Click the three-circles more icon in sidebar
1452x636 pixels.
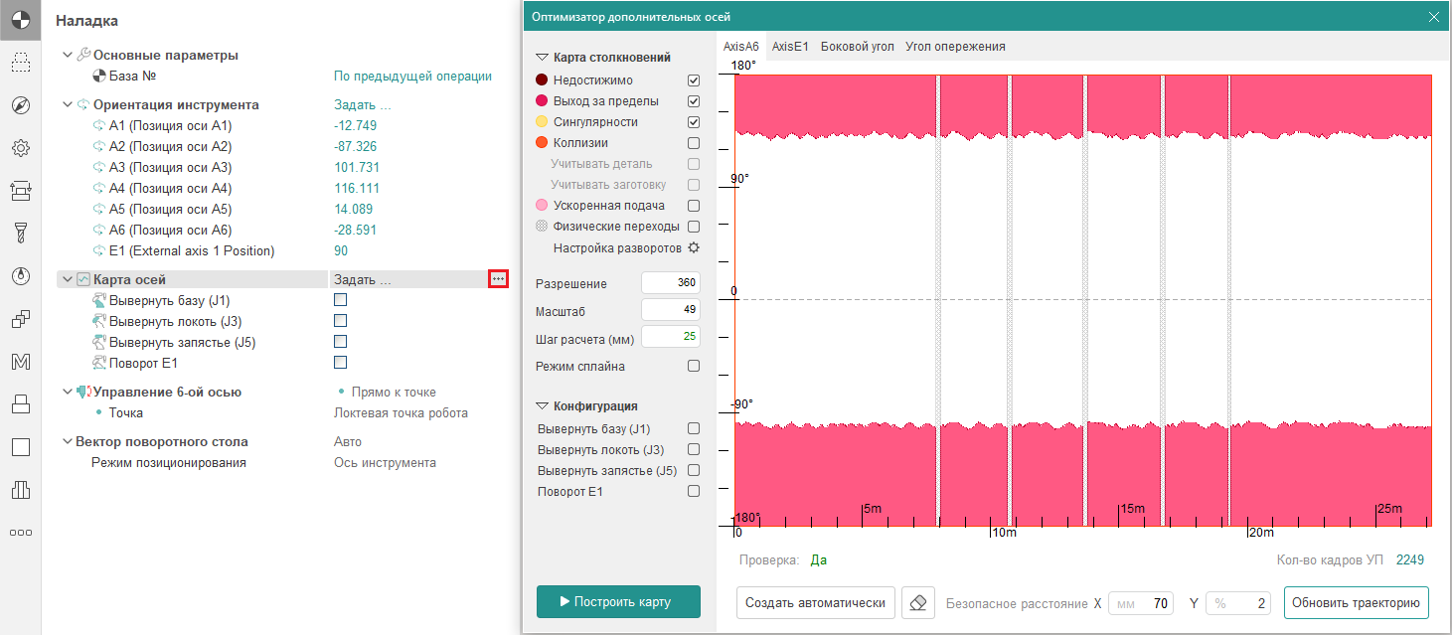pos(20,533)
